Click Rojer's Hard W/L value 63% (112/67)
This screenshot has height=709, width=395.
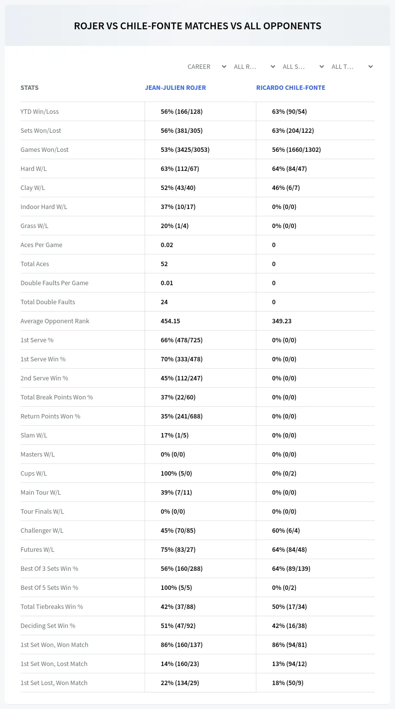coord(180,168)
